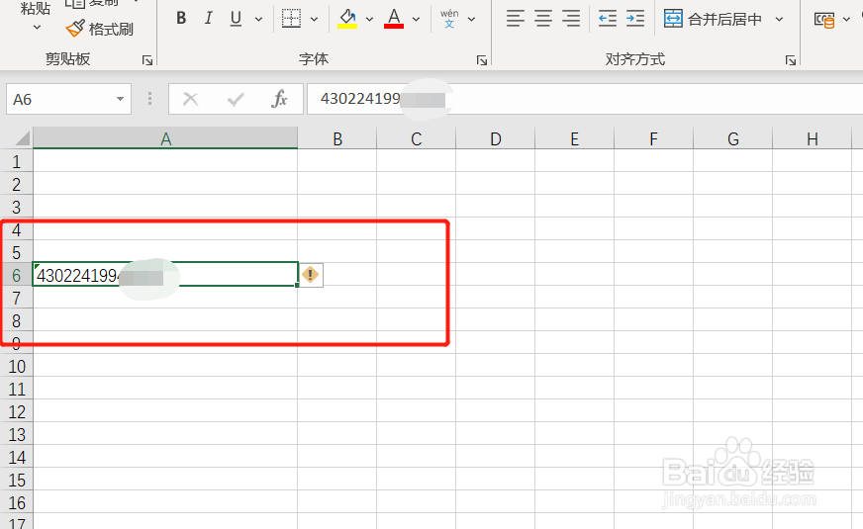Image resolution: width=863 pixels, height=529 pixels.
Task: Select column G header
Action: pos(732,138)
